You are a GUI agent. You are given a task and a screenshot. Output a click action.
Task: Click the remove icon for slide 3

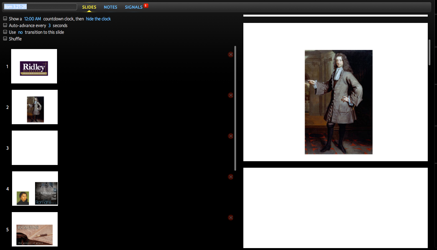231,136
